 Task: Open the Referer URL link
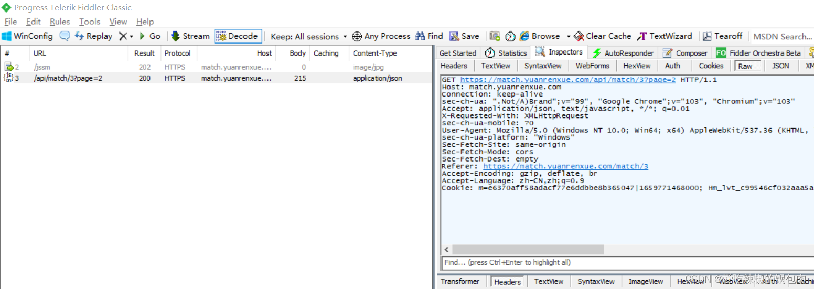[x=566, y=166]
